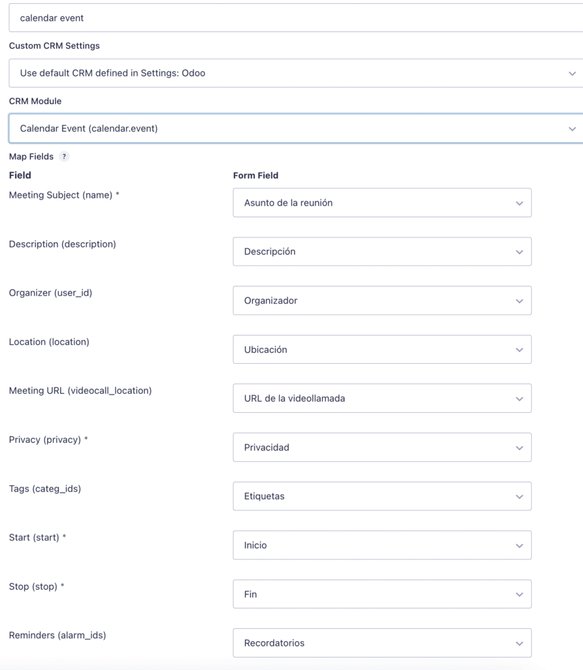Click chevron arrow in 'Descripción' select

click(519, 252)
